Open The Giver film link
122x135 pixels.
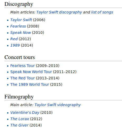(x=19, y=125)
